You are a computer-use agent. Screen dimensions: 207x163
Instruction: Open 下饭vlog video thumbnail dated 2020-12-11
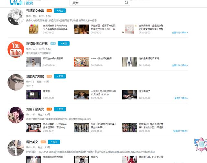[x=34, y=128]
